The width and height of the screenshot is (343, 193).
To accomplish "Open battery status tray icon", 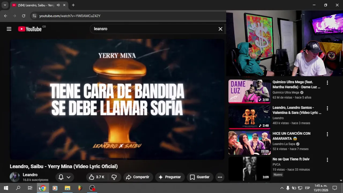I will 294,188.
